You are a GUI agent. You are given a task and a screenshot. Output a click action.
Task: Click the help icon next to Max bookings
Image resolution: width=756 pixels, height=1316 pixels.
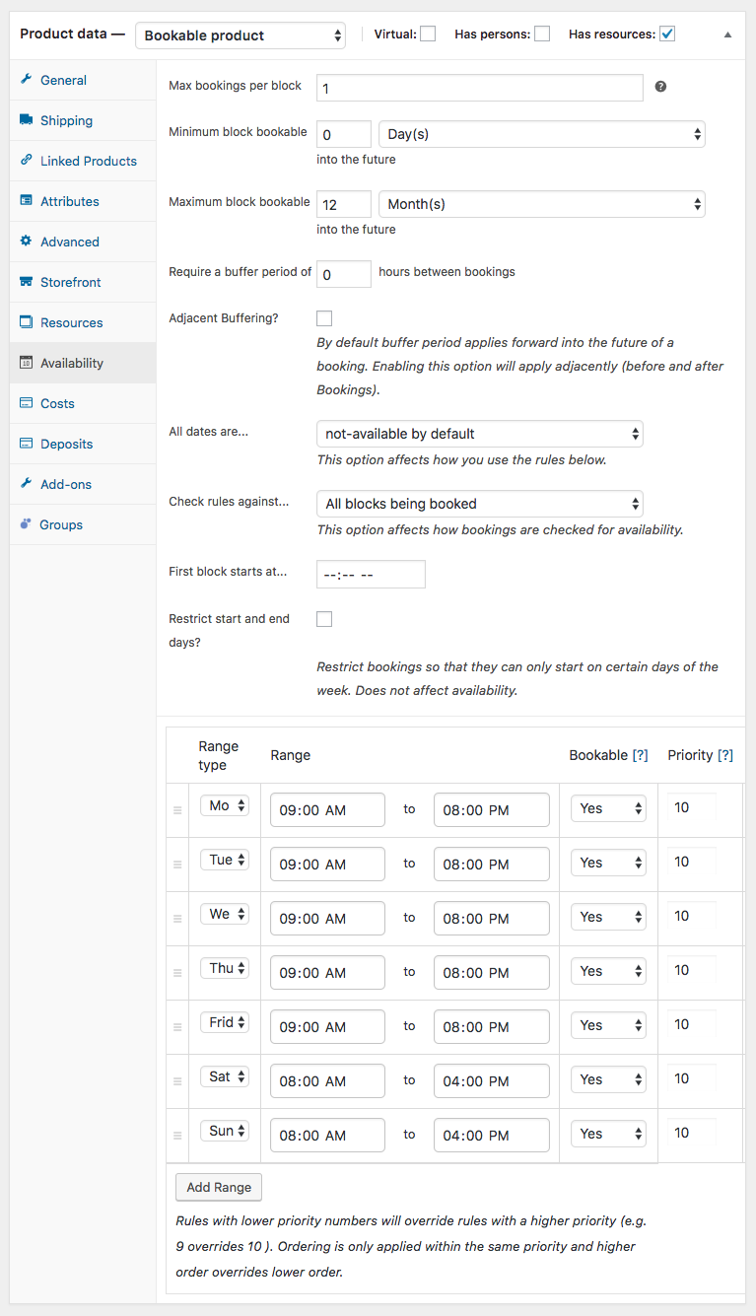[660, 87]
